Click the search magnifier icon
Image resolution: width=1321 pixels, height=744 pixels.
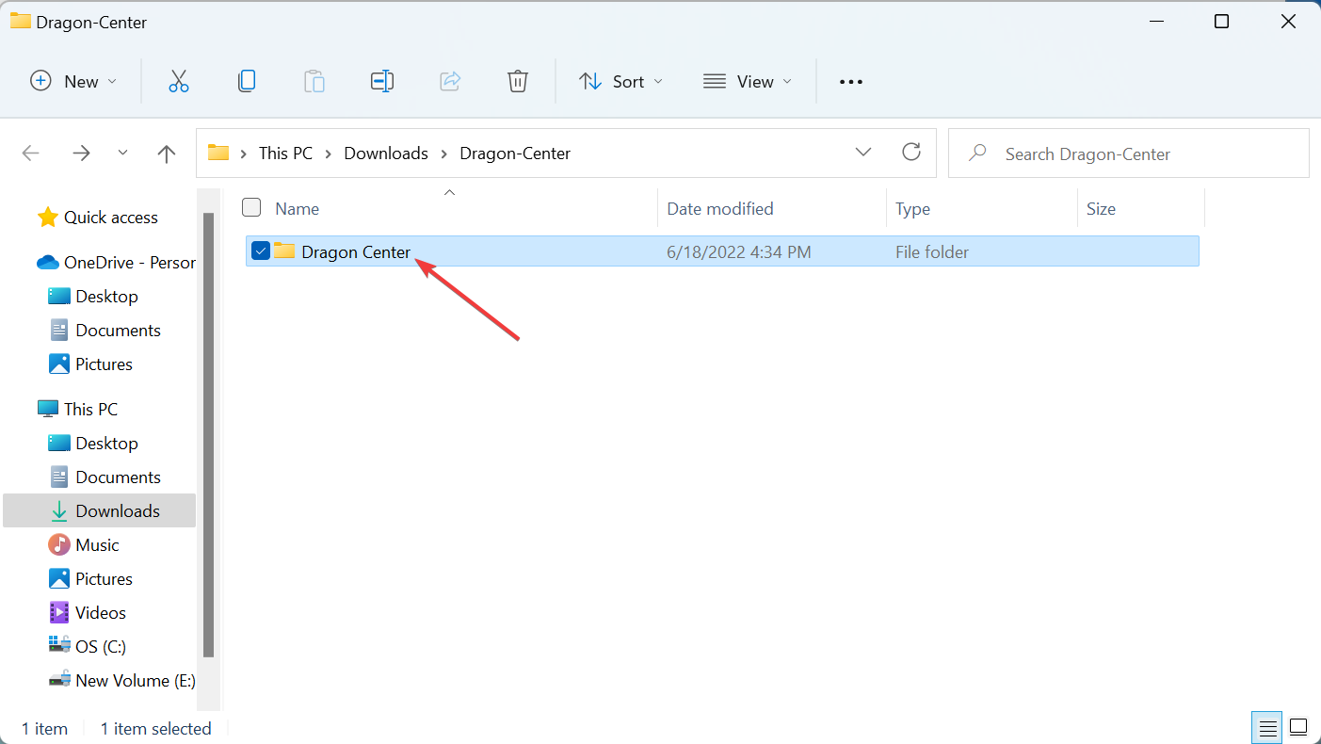click(x=977, y=153)
